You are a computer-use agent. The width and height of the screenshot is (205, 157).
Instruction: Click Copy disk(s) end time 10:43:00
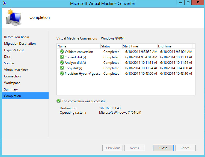[176, 68]
